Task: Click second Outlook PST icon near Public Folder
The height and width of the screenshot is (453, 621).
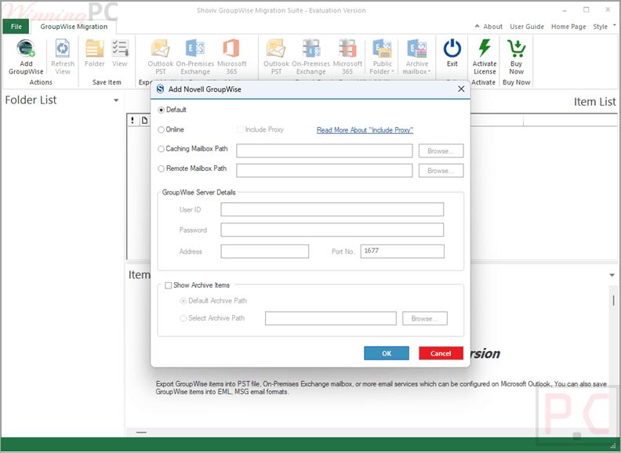Action: [276, 49]
